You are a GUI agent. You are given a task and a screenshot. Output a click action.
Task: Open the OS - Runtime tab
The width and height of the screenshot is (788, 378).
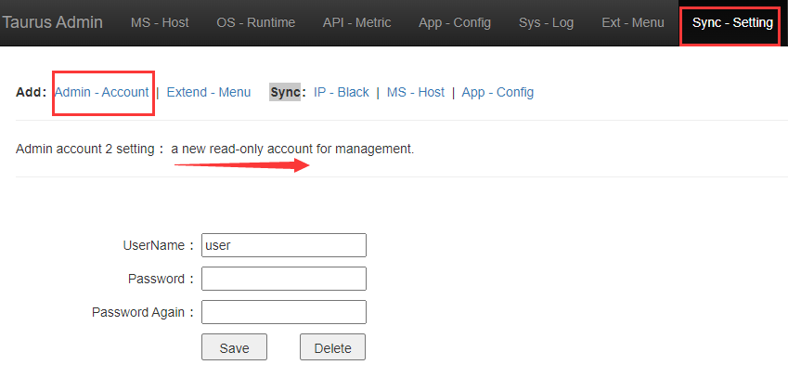pyautogui.click(x=256, y=22)
